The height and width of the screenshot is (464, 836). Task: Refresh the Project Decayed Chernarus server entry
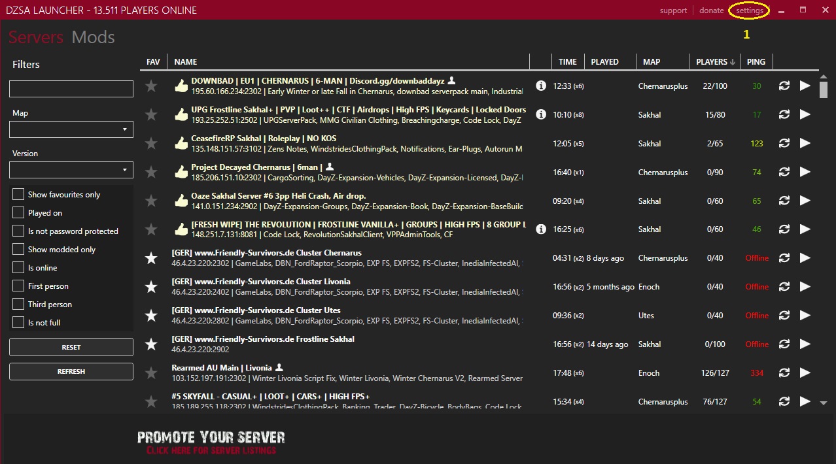point(784,172)
